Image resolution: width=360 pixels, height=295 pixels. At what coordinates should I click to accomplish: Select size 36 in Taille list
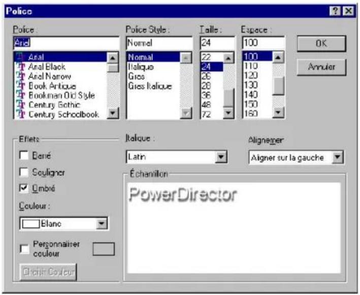[212, 95]
